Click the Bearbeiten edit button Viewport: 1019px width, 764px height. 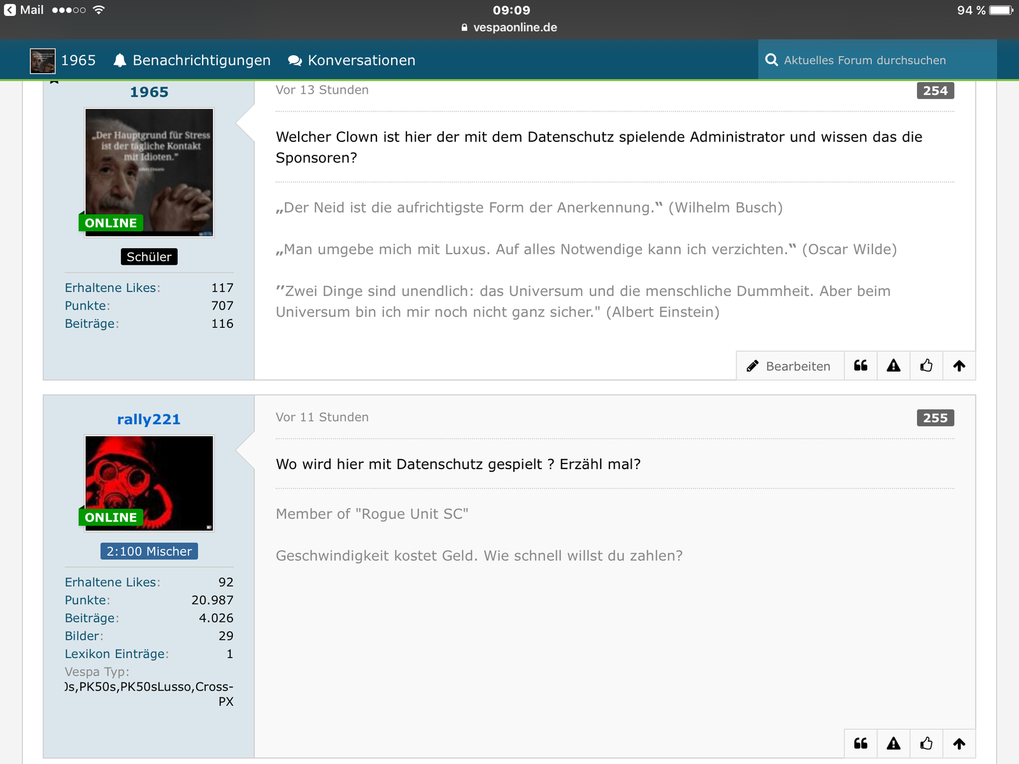[x=790, y=365]
